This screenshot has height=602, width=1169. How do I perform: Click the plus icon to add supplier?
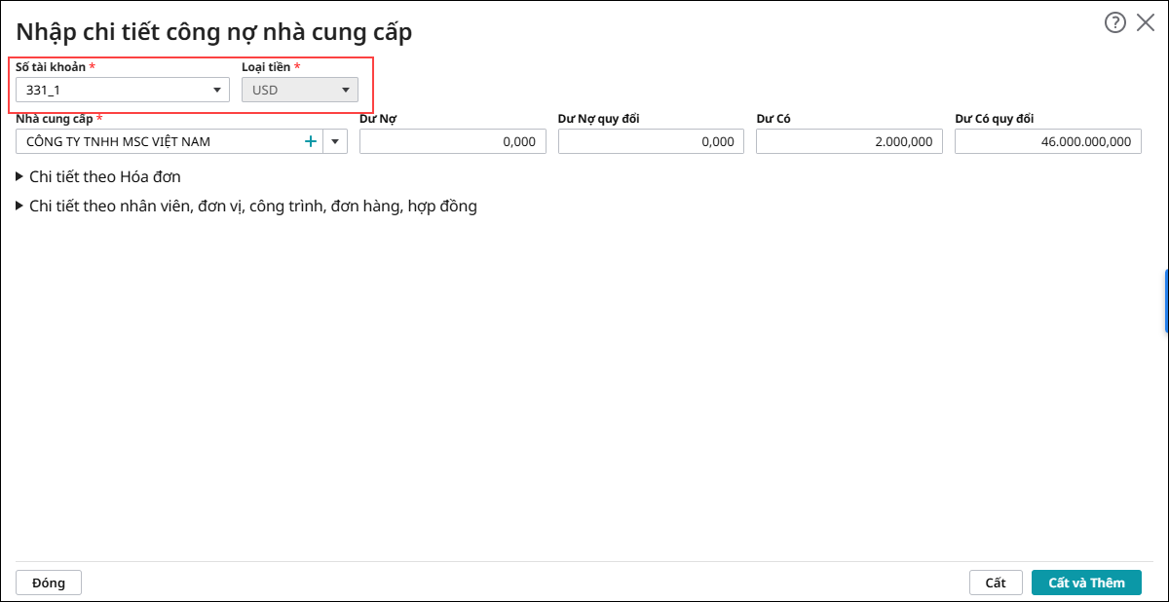tap(311, 141)
